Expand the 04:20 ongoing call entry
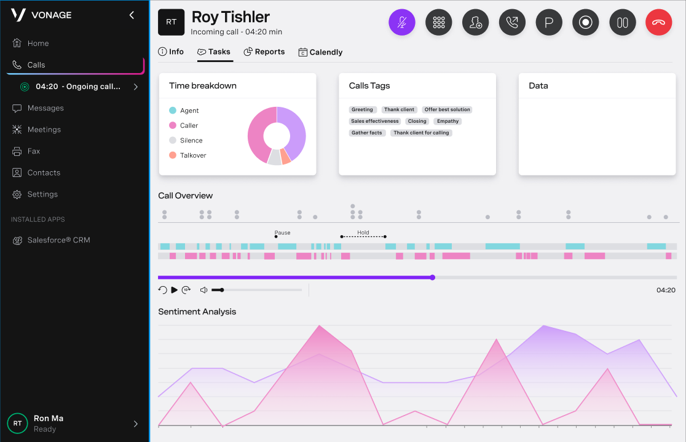 (x=136, y=87)
